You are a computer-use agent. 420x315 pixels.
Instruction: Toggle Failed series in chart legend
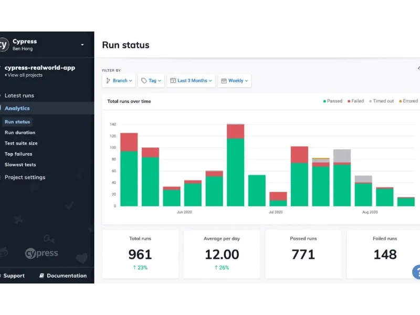[355, 101]
